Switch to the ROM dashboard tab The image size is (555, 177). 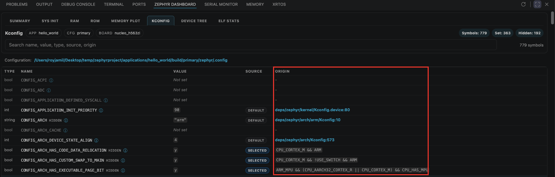pos(95,21)
